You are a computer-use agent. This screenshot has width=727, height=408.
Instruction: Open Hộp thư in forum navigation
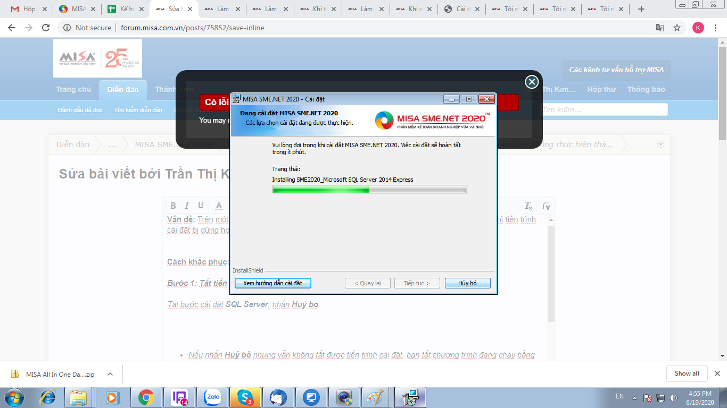coord(601,89)
